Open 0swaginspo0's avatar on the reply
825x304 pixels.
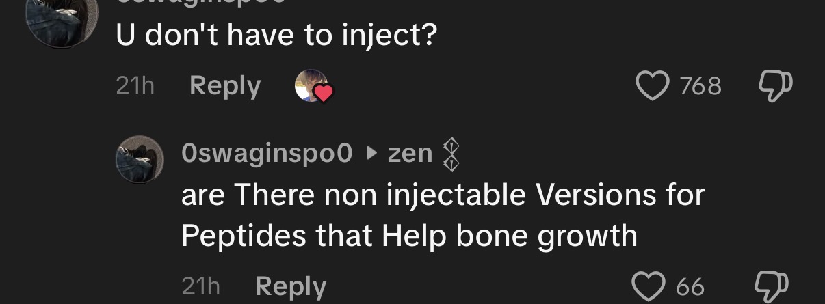139,160
